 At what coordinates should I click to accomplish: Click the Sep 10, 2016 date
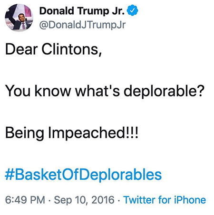(x=84, y=200)
